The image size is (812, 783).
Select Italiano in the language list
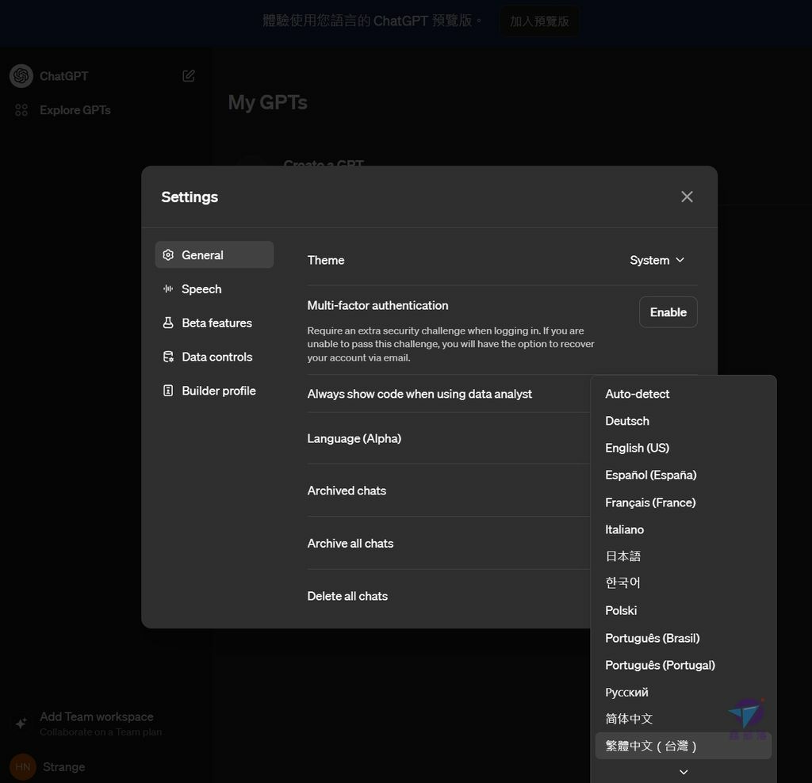[x=683, y=529]
